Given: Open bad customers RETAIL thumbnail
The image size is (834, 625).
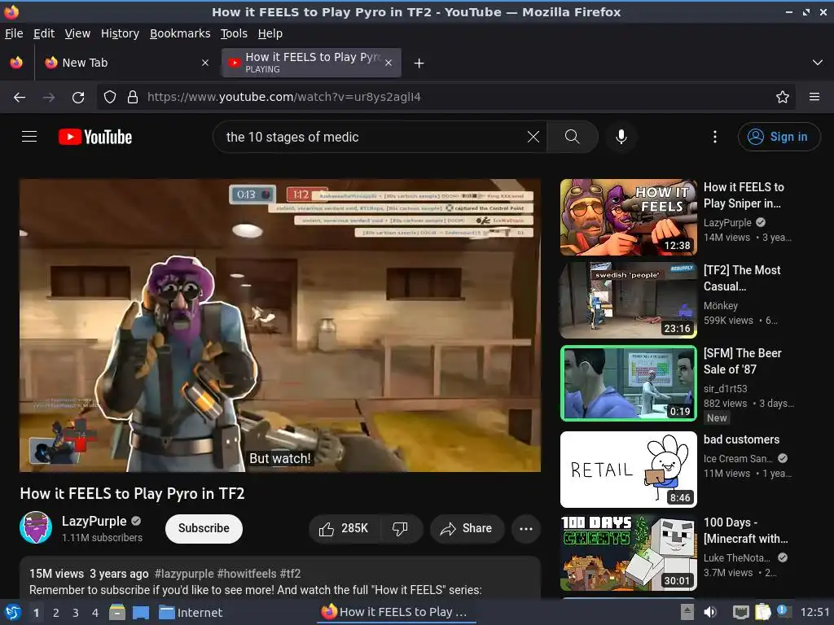Looking at the screenshot, I should [x=628, y=470].
